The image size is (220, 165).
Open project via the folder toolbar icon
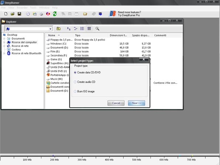click(13, 14)
